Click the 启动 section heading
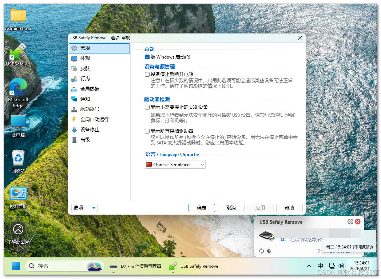Image resolution: width=381 pixels, height=279 pixels. [149, 49]
